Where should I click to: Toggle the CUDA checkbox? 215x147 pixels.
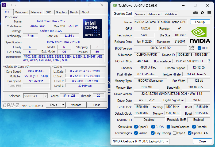point(153,127)
